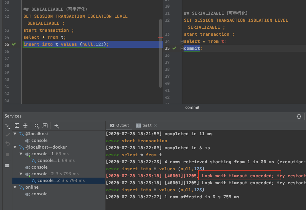
Task: Click the white Lock wait timeout message line
Action: coord(206,183)
